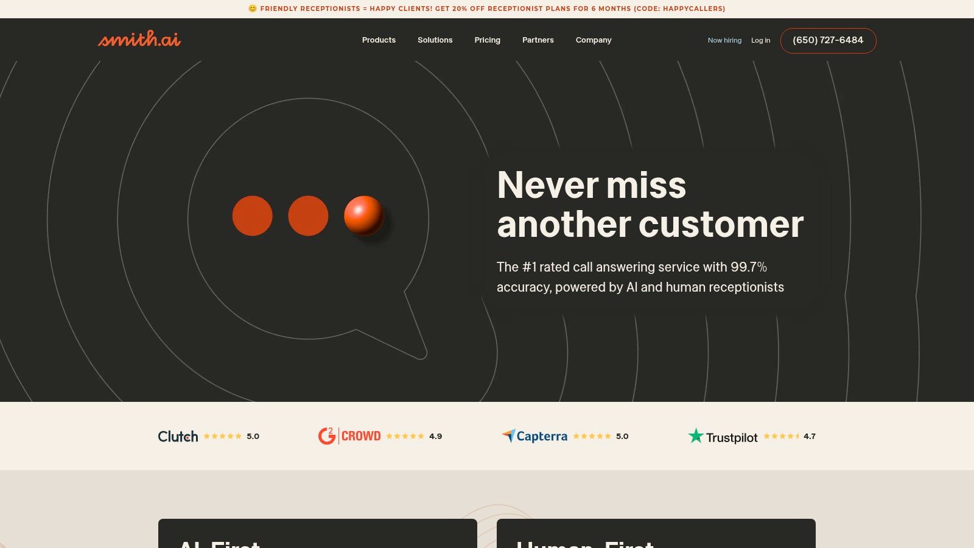The height and width of the screenshot is (548, 974).
Task: Click the Capterra 5.0 rating
Action: point(622,436)
